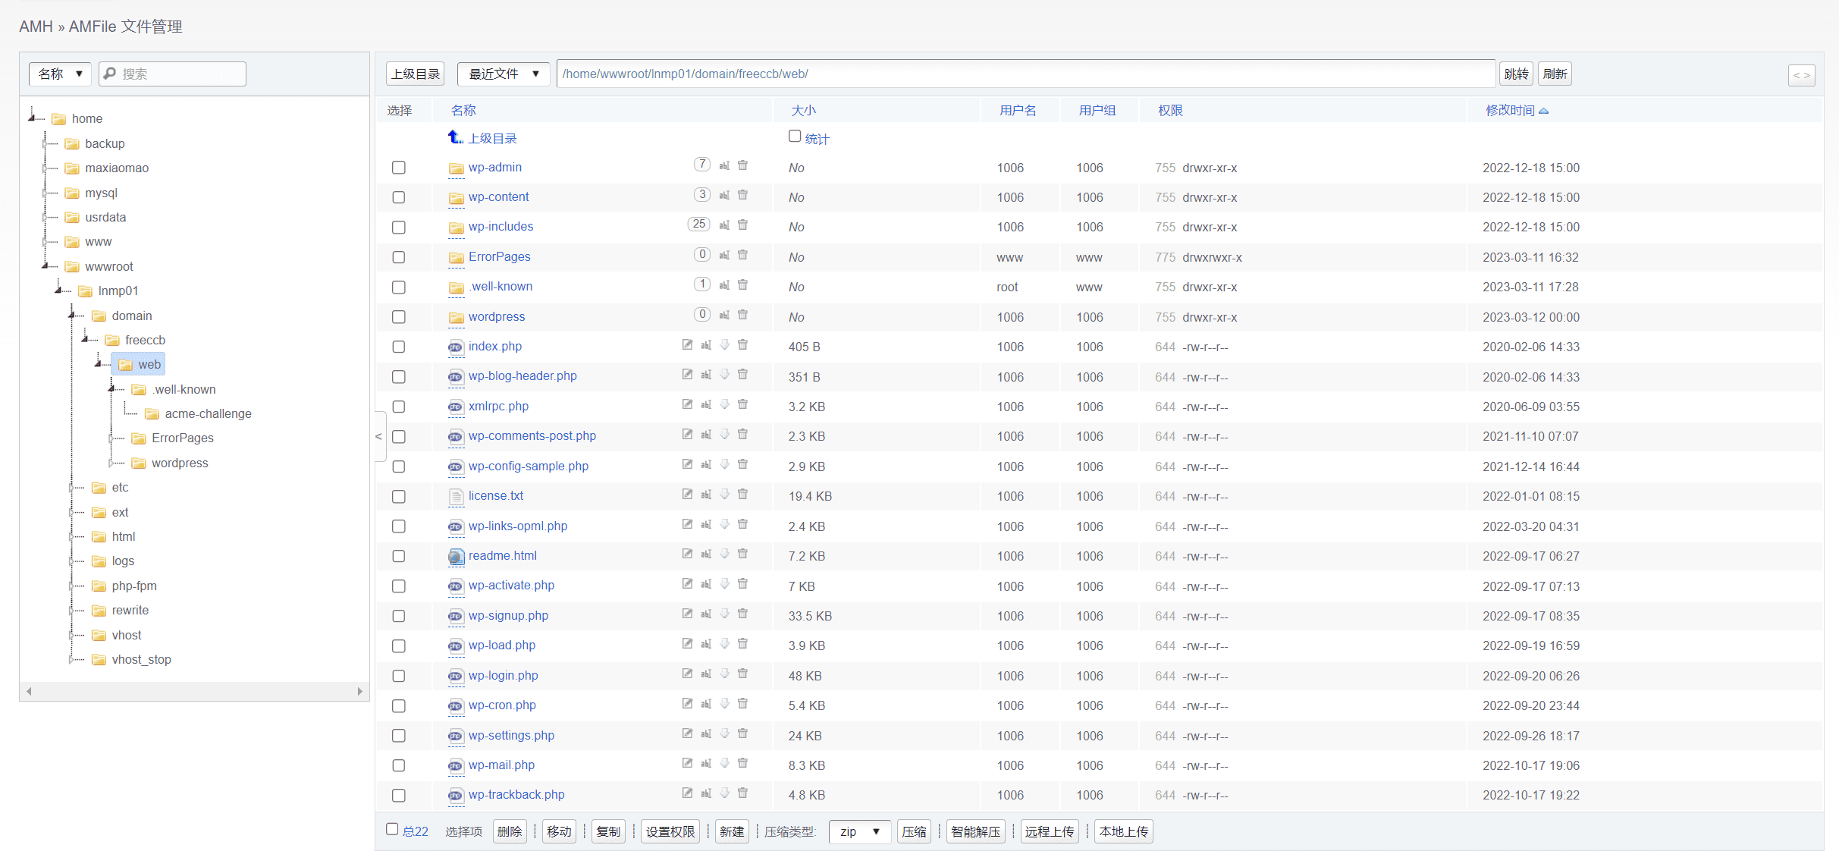
Task: Open the wp-config-sample.php file link
Action: coord(529,466)
